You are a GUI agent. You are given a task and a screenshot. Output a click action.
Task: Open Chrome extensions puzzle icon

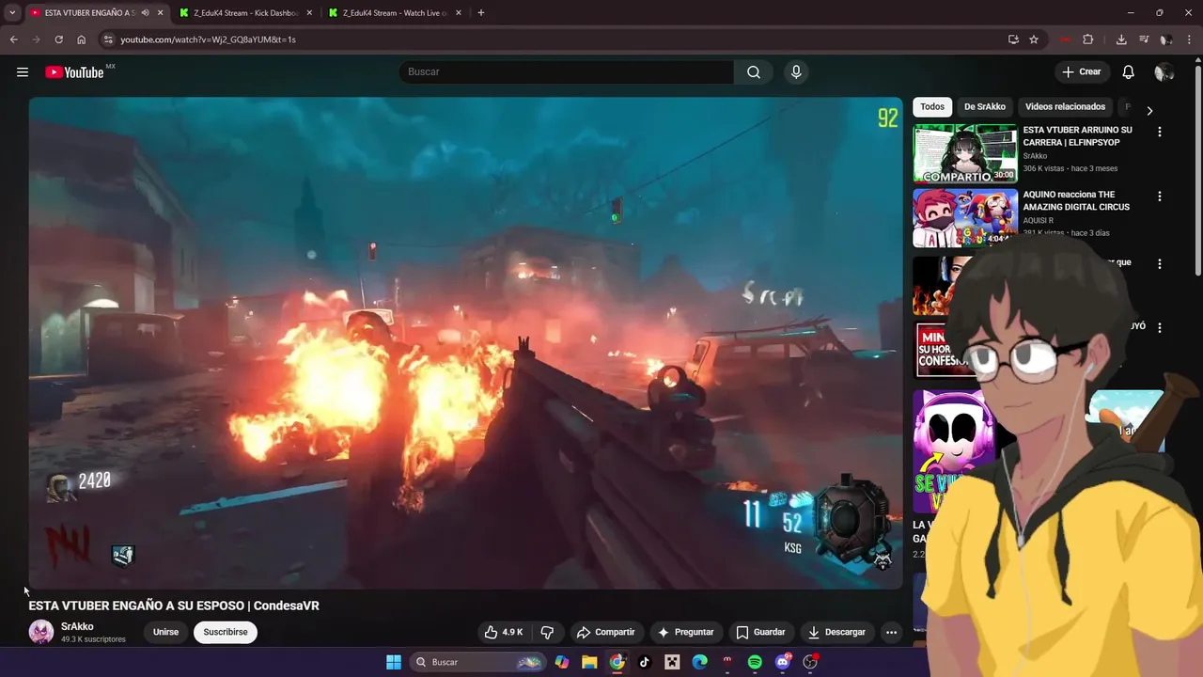1088,39
